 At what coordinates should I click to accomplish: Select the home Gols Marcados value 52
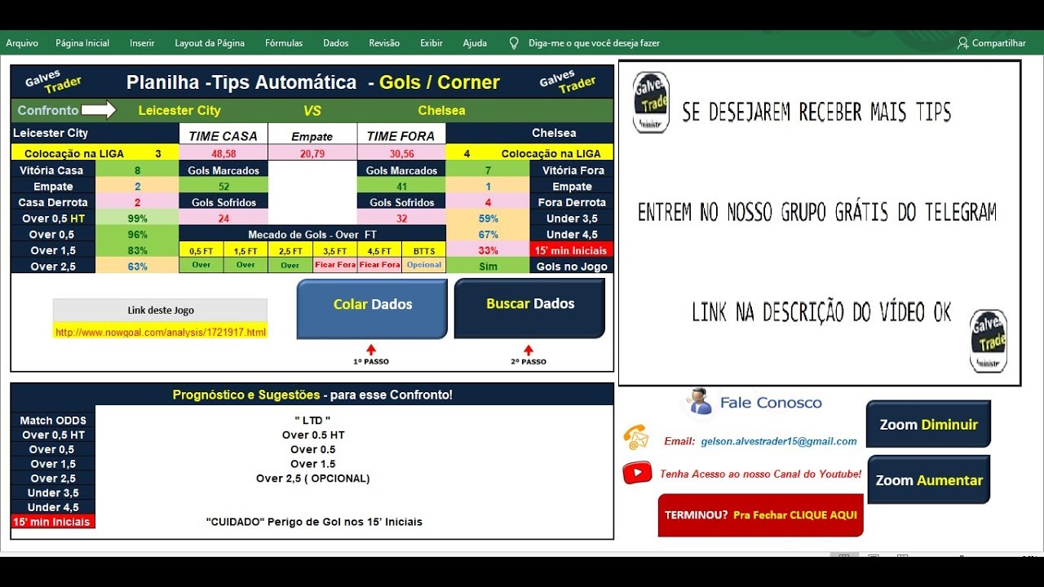click(x=223, y=187)
